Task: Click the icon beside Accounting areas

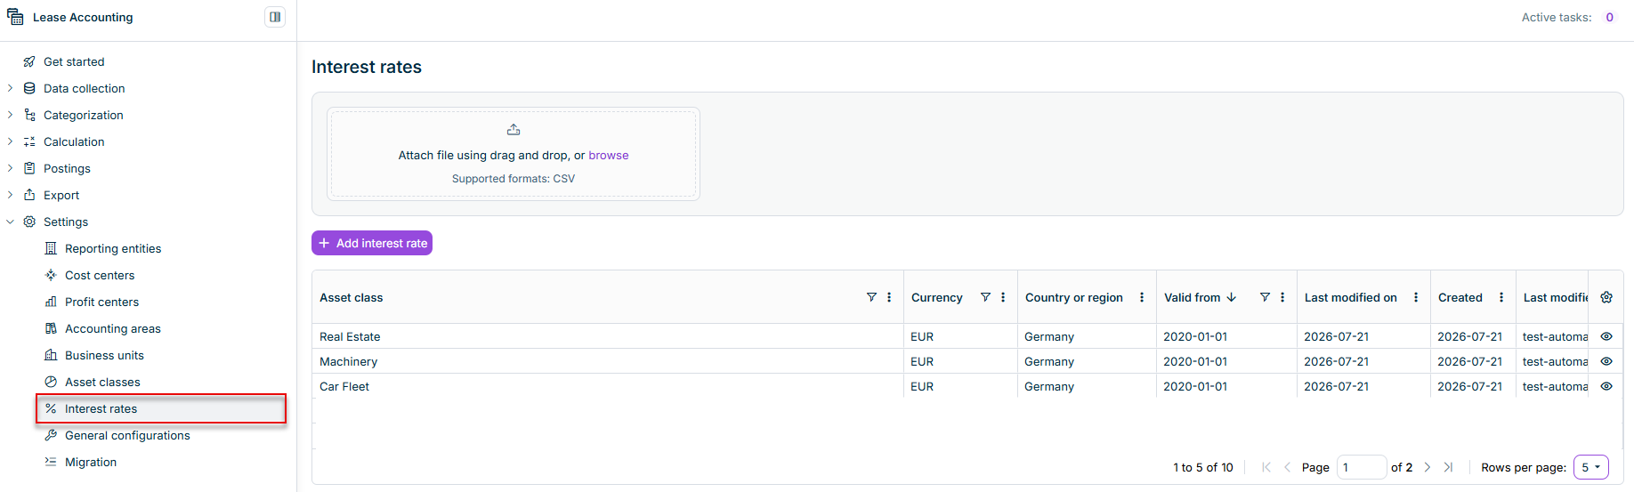Action: click(51, 328)
